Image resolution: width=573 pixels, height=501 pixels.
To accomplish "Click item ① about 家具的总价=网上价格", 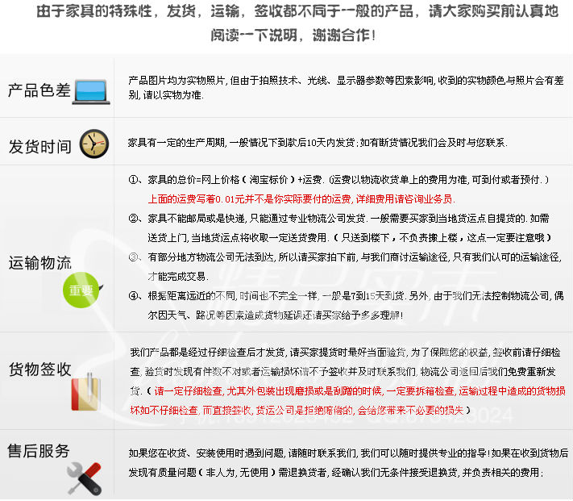I will coord(338,180).
